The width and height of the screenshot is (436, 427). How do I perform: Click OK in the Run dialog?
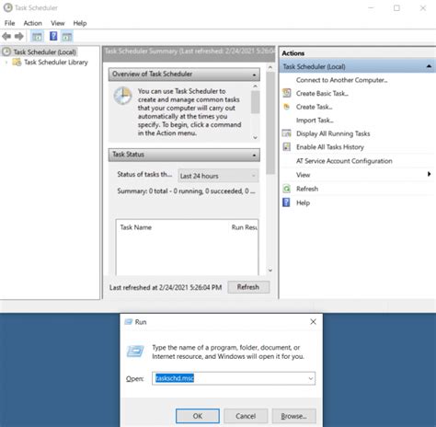point(198,416)
